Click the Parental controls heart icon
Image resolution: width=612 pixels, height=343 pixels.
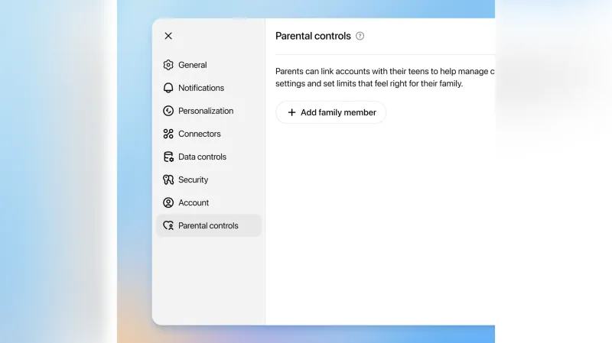click(168, 225)
